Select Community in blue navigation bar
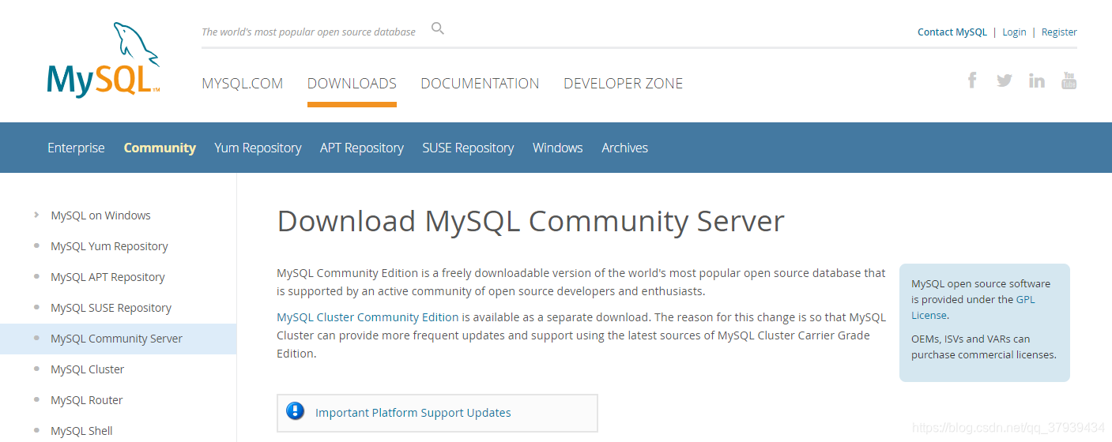1112x442 pixels. click(x=160, y=148)
